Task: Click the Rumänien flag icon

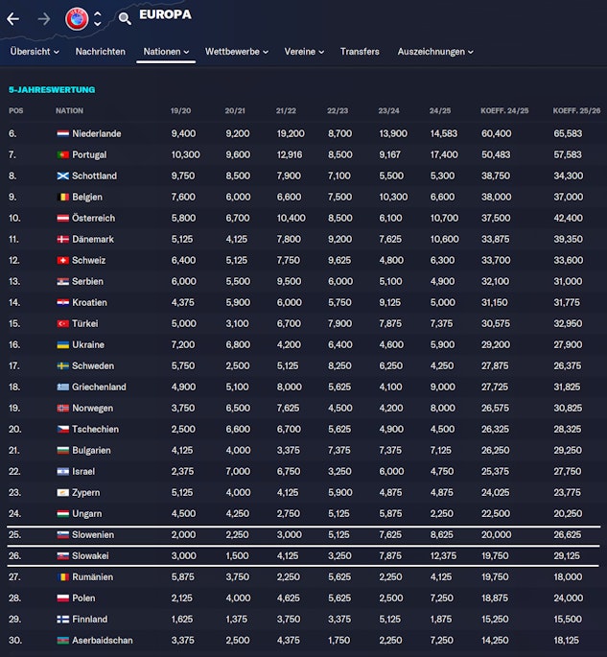Action: click(x=62, y=577)
